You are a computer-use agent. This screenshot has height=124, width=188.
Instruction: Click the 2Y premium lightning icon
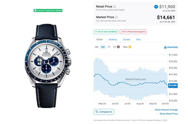(118, 47)
